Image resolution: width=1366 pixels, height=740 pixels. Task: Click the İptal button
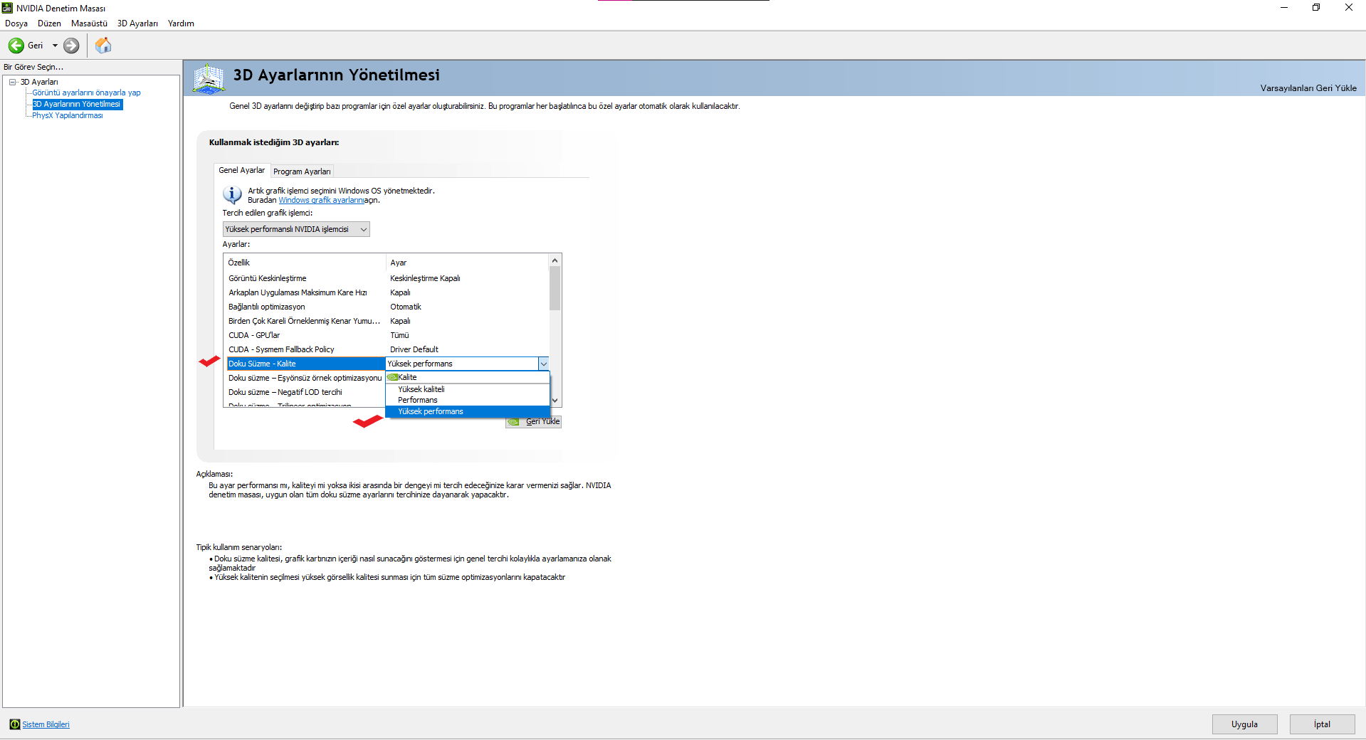[x=1322, y=724]
